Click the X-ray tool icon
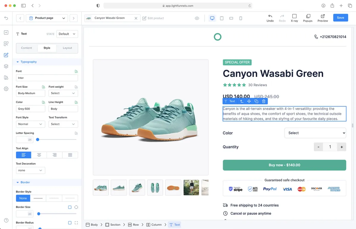Image resolution: width=356 pixels, height=229 pixels. (294, 18)
